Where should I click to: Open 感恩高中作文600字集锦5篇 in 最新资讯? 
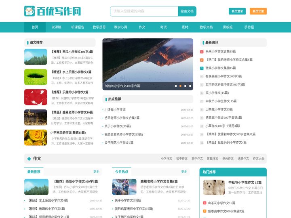point(224,118)
